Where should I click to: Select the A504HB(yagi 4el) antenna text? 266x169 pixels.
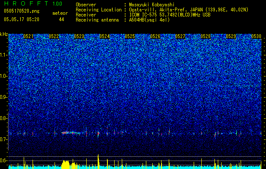click(149, 20)
